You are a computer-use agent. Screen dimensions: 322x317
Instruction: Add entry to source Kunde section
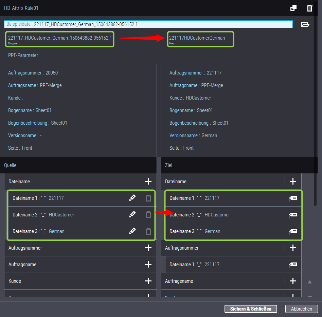[x=148, y=281]
